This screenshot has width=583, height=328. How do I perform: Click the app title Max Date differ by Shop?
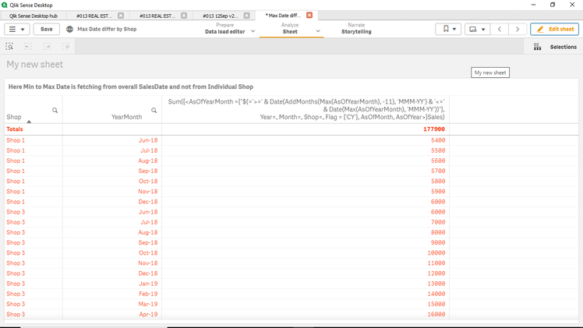click(107, 29)
